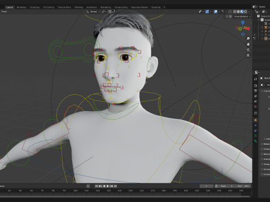Open the green Bone properties tab
Viewport: 270px width, 202px height.
(255, 141)
